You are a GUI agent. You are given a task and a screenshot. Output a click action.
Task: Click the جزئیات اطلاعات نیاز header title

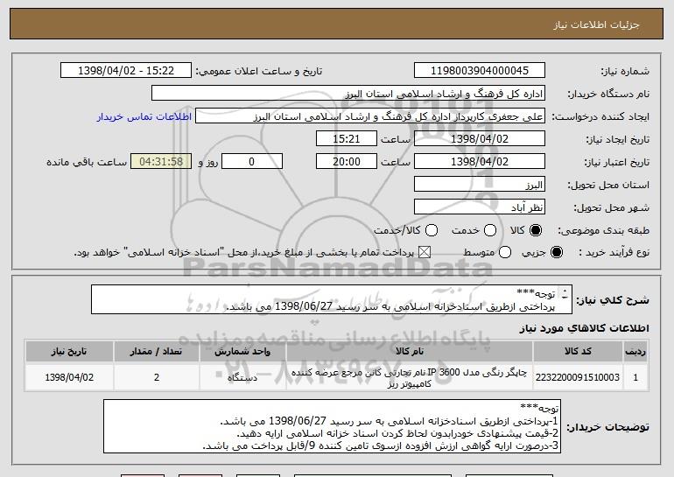click(596, 25)
